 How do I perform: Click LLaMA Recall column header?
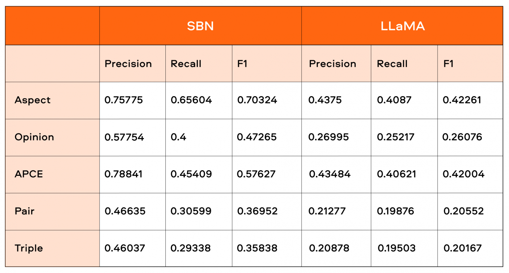[392, 64]
